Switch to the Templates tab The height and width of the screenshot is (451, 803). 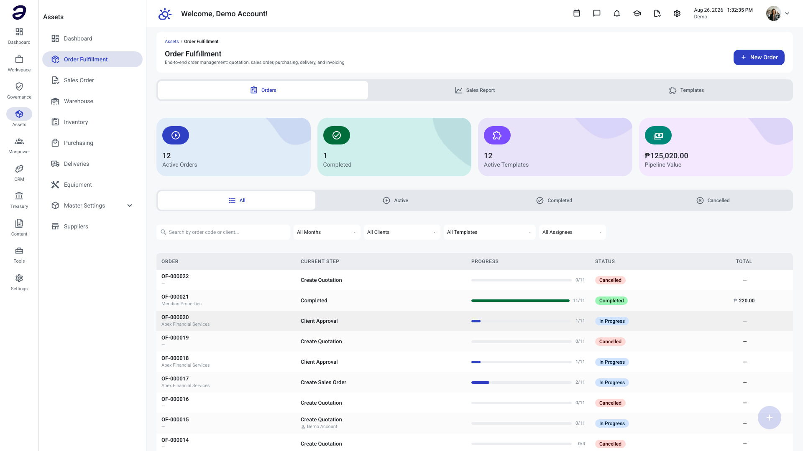686,90
